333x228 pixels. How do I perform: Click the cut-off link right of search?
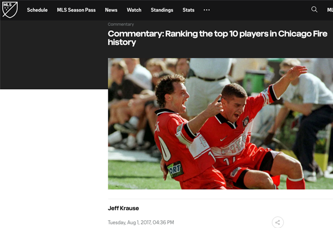(x=330, y=10)
